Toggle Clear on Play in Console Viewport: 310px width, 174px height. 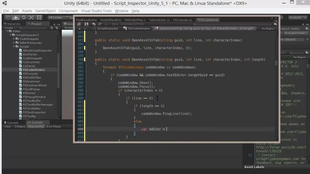click(36, 127)
